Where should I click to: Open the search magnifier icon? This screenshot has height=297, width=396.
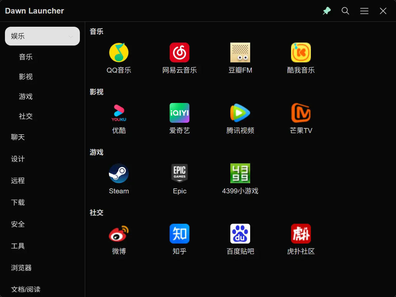tap(346, 11)
